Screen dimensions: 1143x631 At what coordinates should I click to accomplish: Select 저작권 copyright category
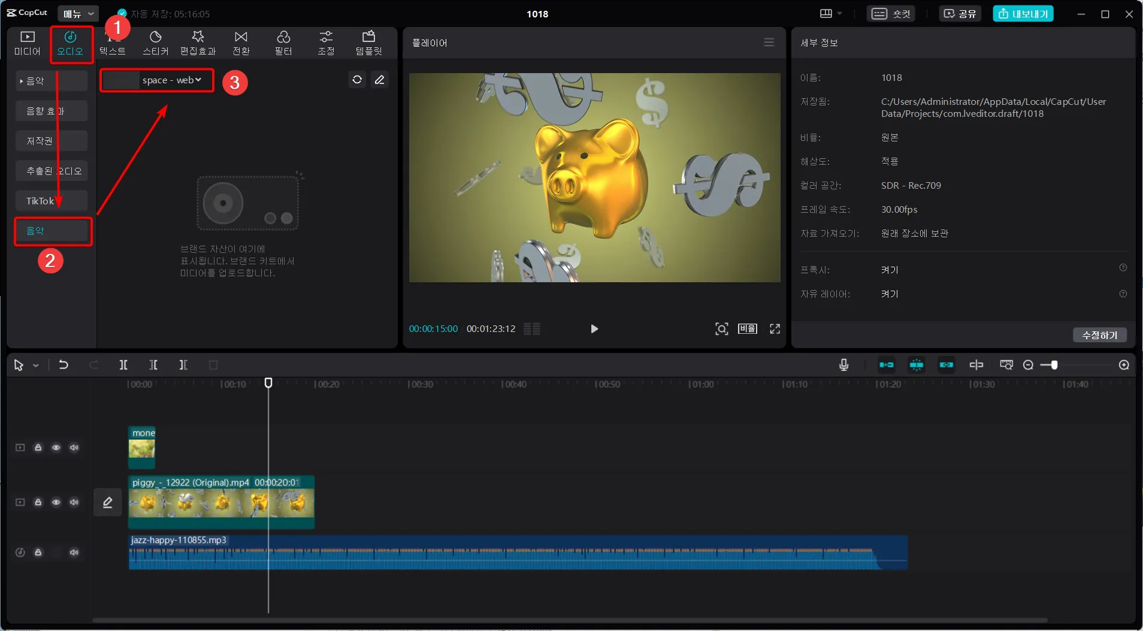[52, 141]
